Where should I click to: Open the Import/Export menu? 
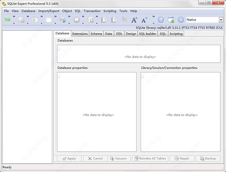49,11
